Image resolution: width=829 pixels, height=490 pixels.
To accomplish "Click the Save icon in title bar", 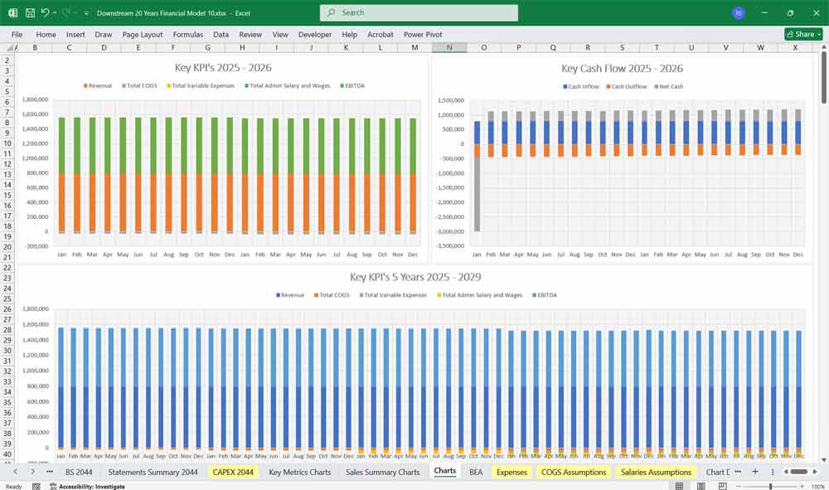I will click(x=30, y=13).
